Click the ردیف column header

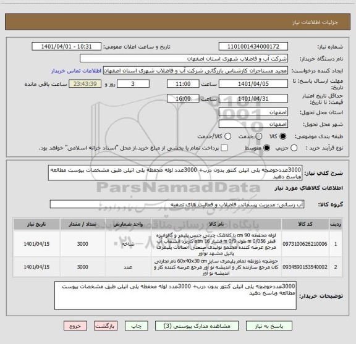point(336,224)
